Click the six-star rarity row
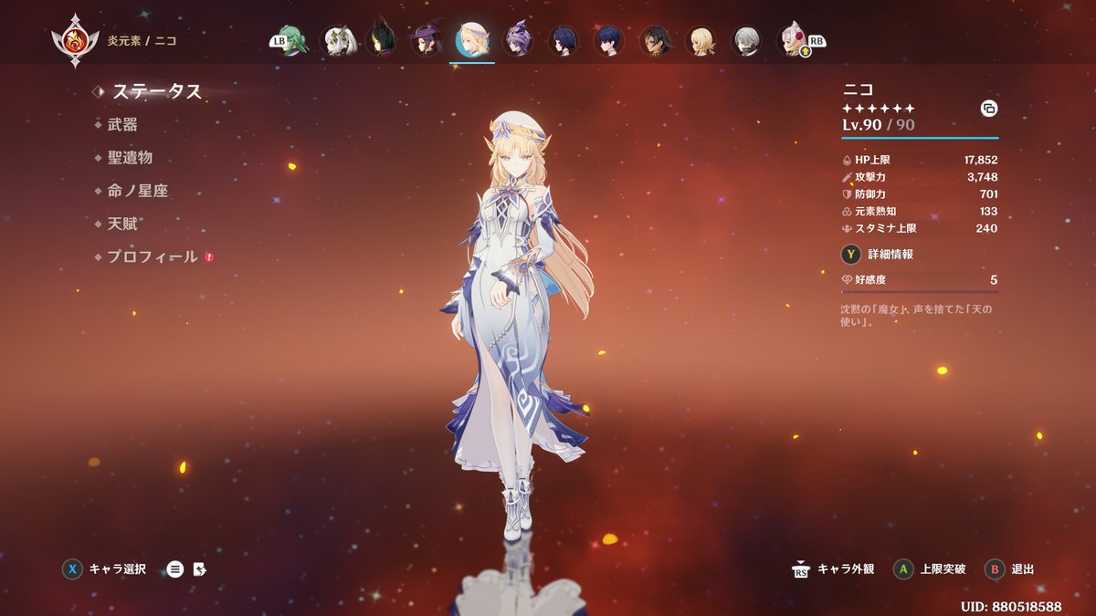The image size is (1096, 616). pyautogui.click(x=878, y=108)
